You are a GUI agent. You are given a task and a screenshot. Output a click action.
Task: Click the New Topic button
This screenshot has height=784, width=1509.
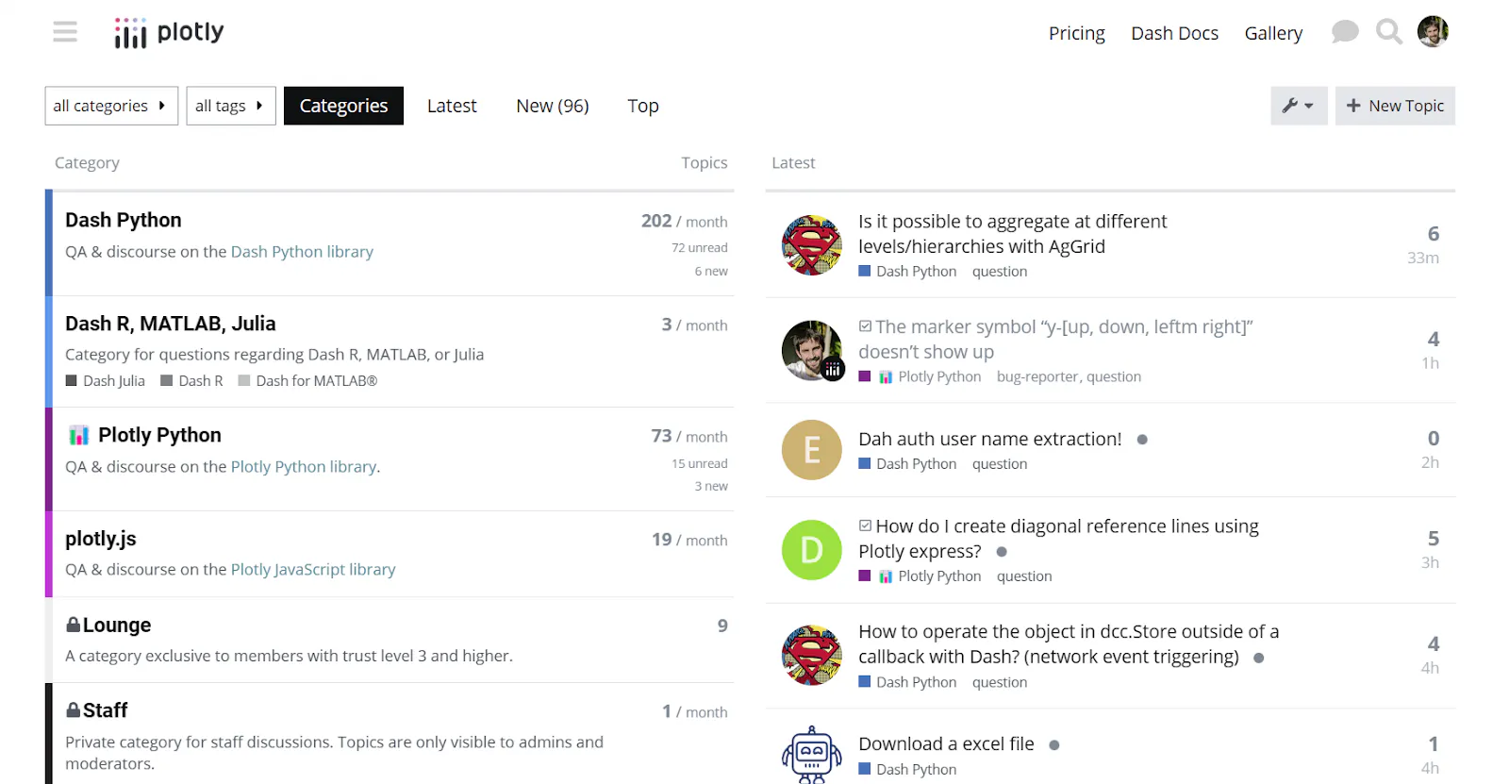coord(1395,106)
